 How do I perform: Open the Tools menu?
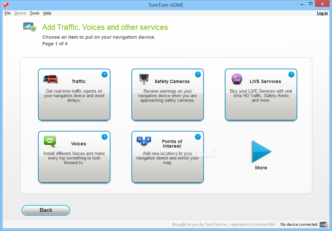click(34, 13)
